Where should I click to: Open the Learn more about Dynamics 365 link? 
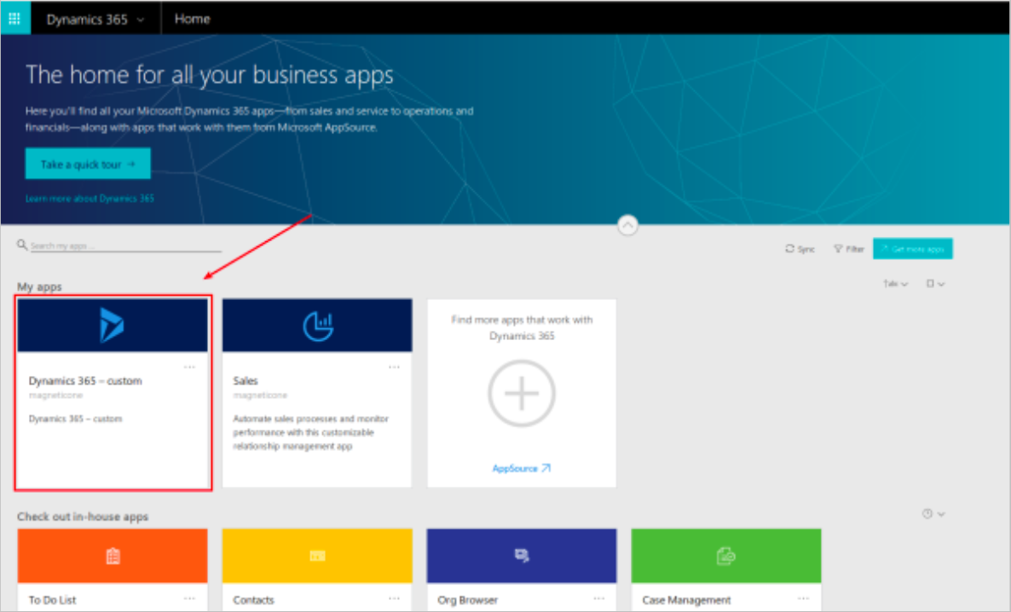click(x=89, y=198)
